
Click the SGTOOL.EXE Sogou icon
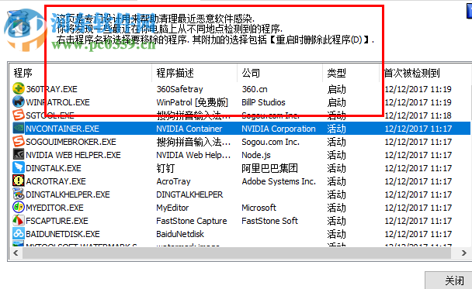(19, 115)
